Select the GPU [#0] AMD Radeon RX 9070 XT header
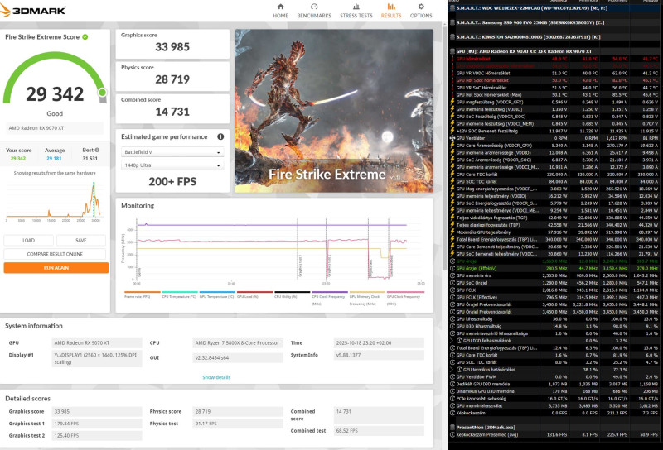This screenshot has width=663, height=450. pyautogui.click(x=554, y=51)
